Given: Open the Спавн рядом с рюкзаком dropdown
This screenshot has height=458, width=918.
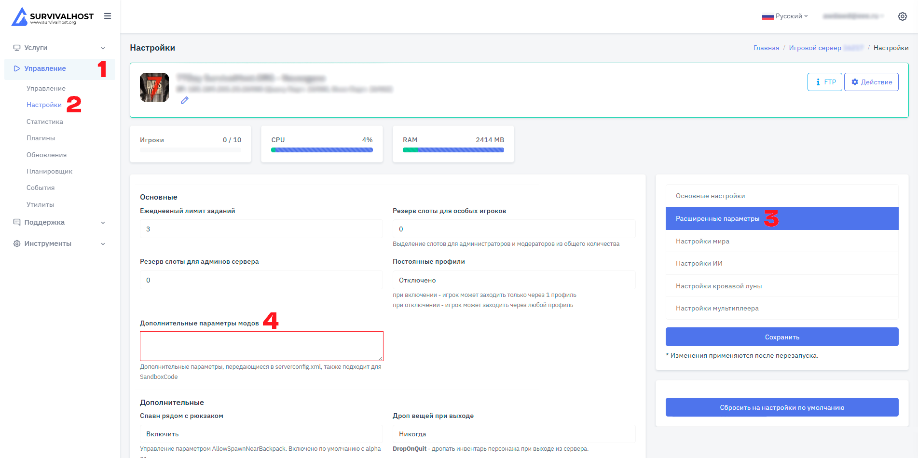Looking at the screenshot, I should (261, 434).
